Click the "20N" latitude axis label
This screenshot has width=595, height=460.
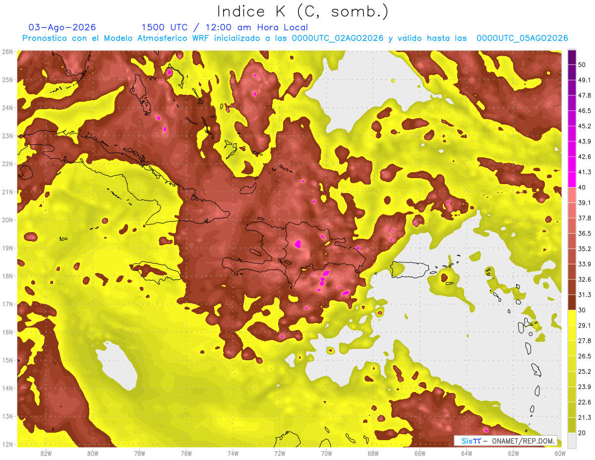[x=7, y=220]
